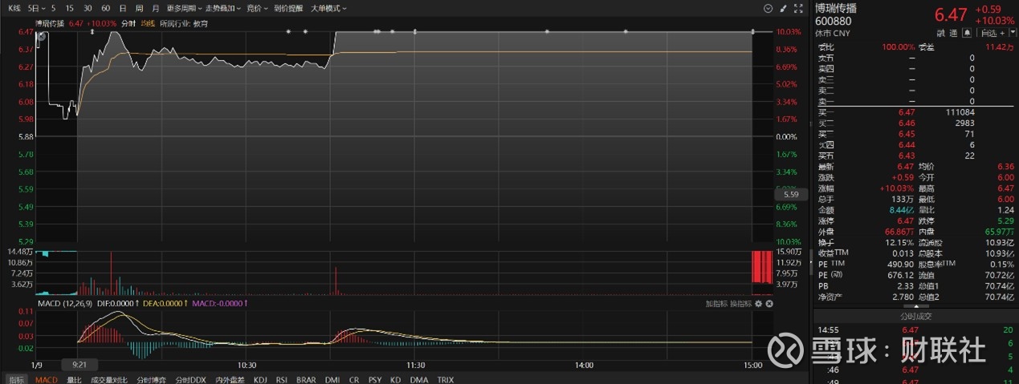
Task: Select the TRIX indicator tab
Action: pyautogui.click(x=445, y=379)
